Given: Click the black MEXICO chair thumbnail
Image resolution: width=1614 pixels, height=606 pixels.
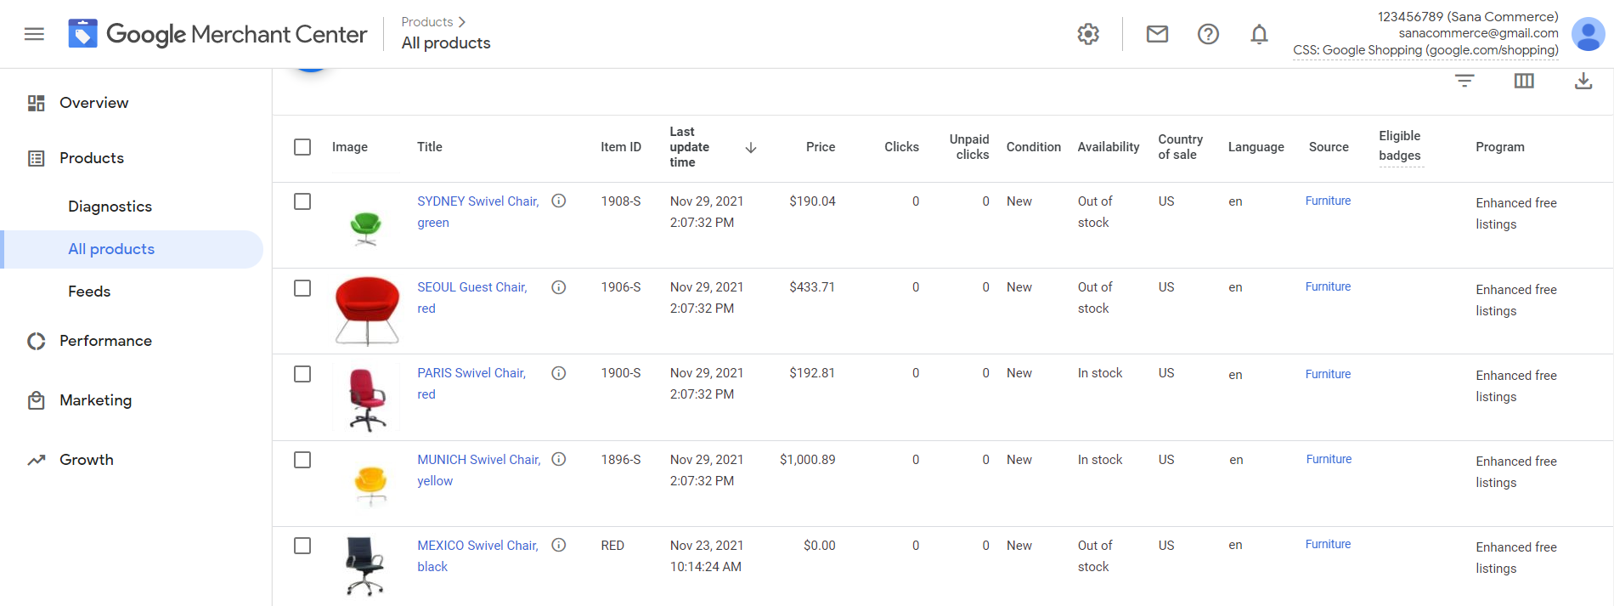Looking at the screenshot, I should 365,566.
